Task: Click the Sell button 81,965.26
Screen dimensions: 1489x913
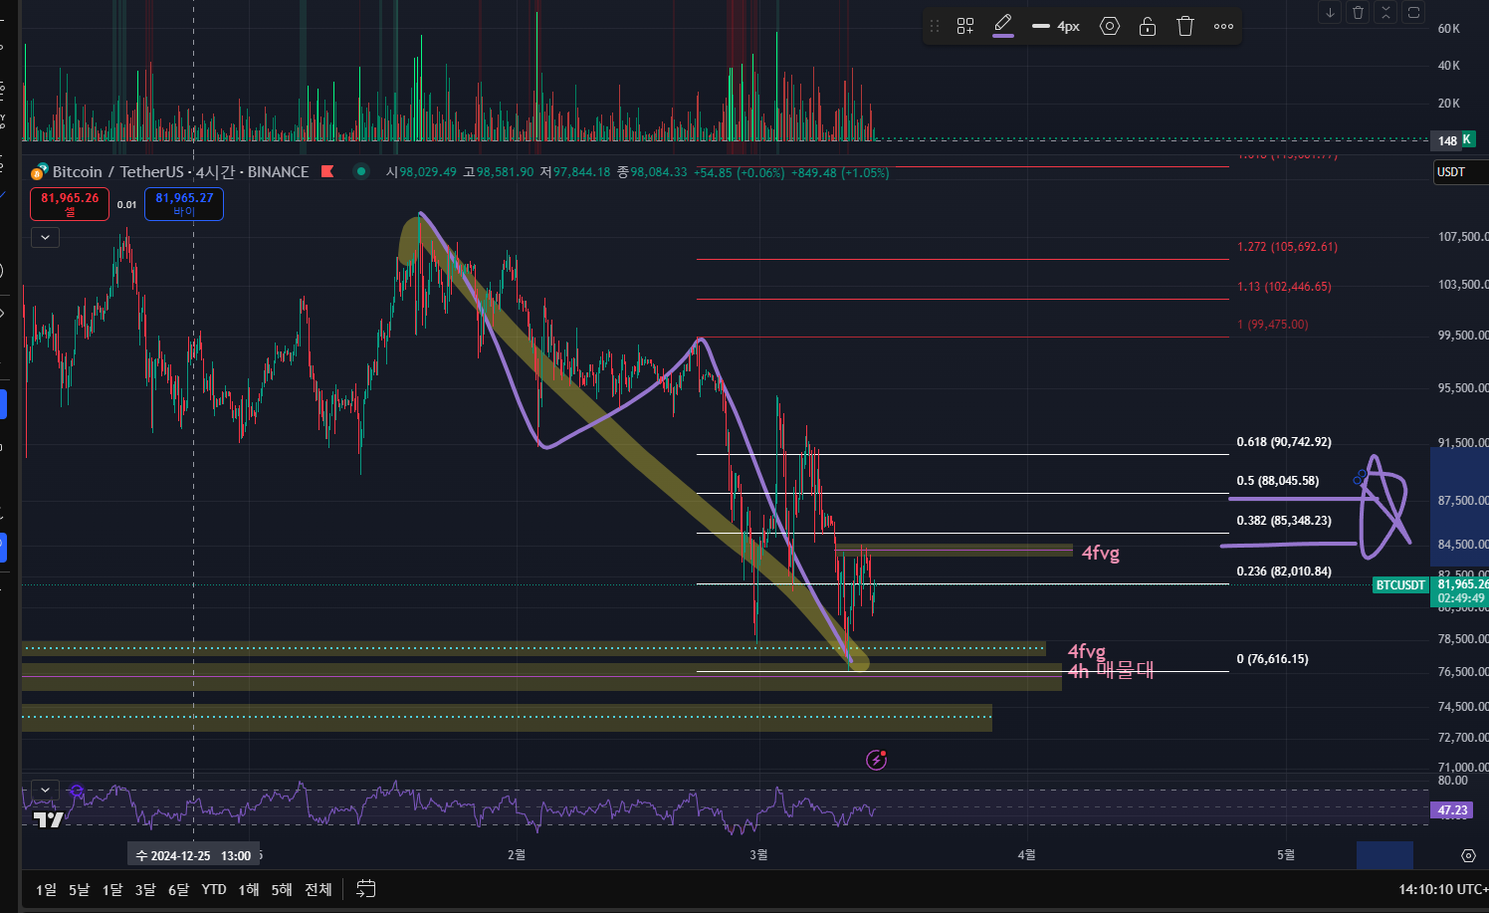Action: click(70, 204)
